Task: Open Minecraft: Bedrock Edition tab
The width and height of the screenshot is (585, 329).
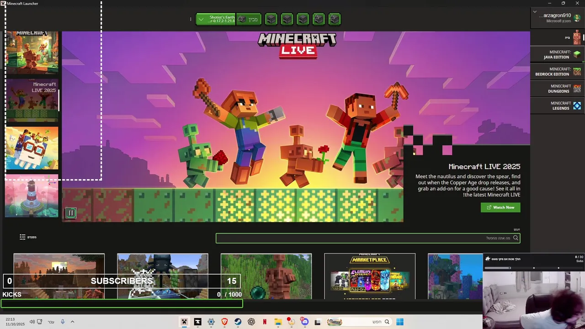Action: click(557, 71)
